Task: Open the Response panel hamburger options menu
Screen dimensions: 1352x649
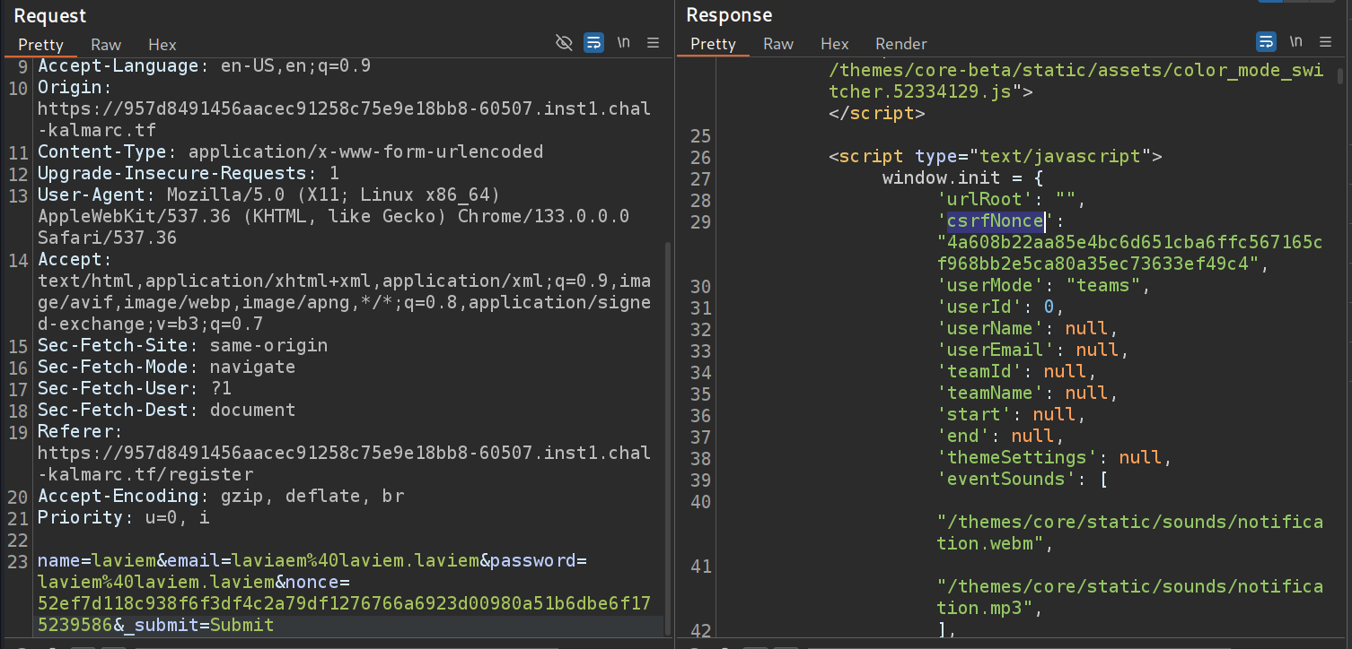Action: click(1325, 42)
